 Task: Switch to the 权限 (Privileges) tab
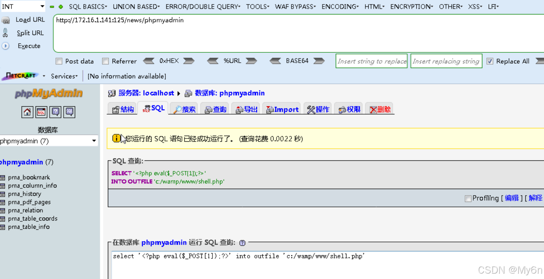point(349,109)
